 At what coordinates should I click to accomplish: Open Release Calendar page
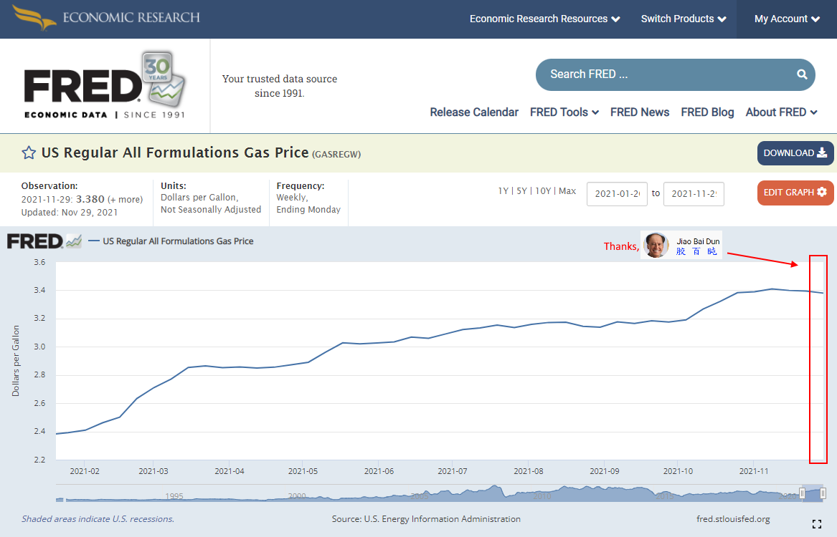click(x=474, y=112)
